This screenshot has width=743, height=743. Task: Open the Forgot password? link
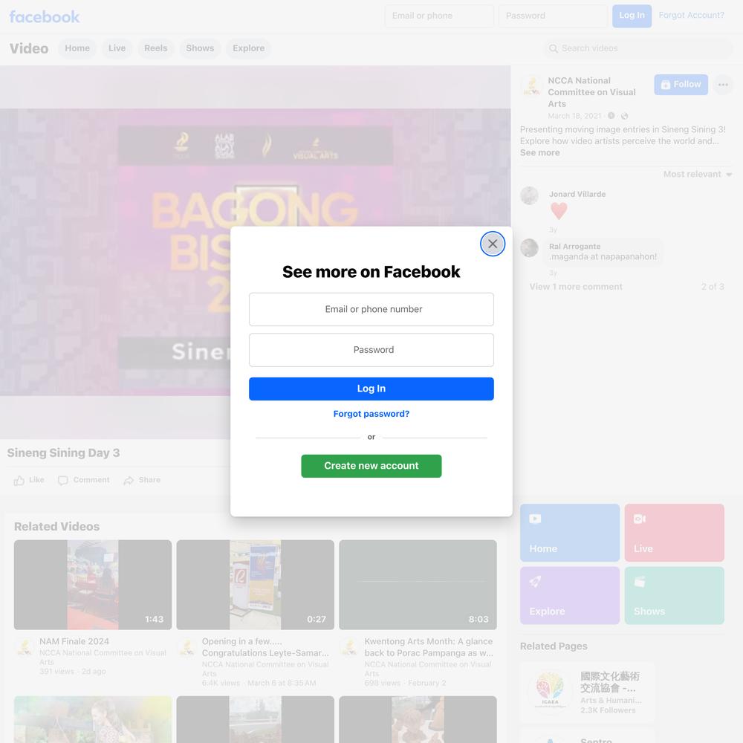[371, 414]
